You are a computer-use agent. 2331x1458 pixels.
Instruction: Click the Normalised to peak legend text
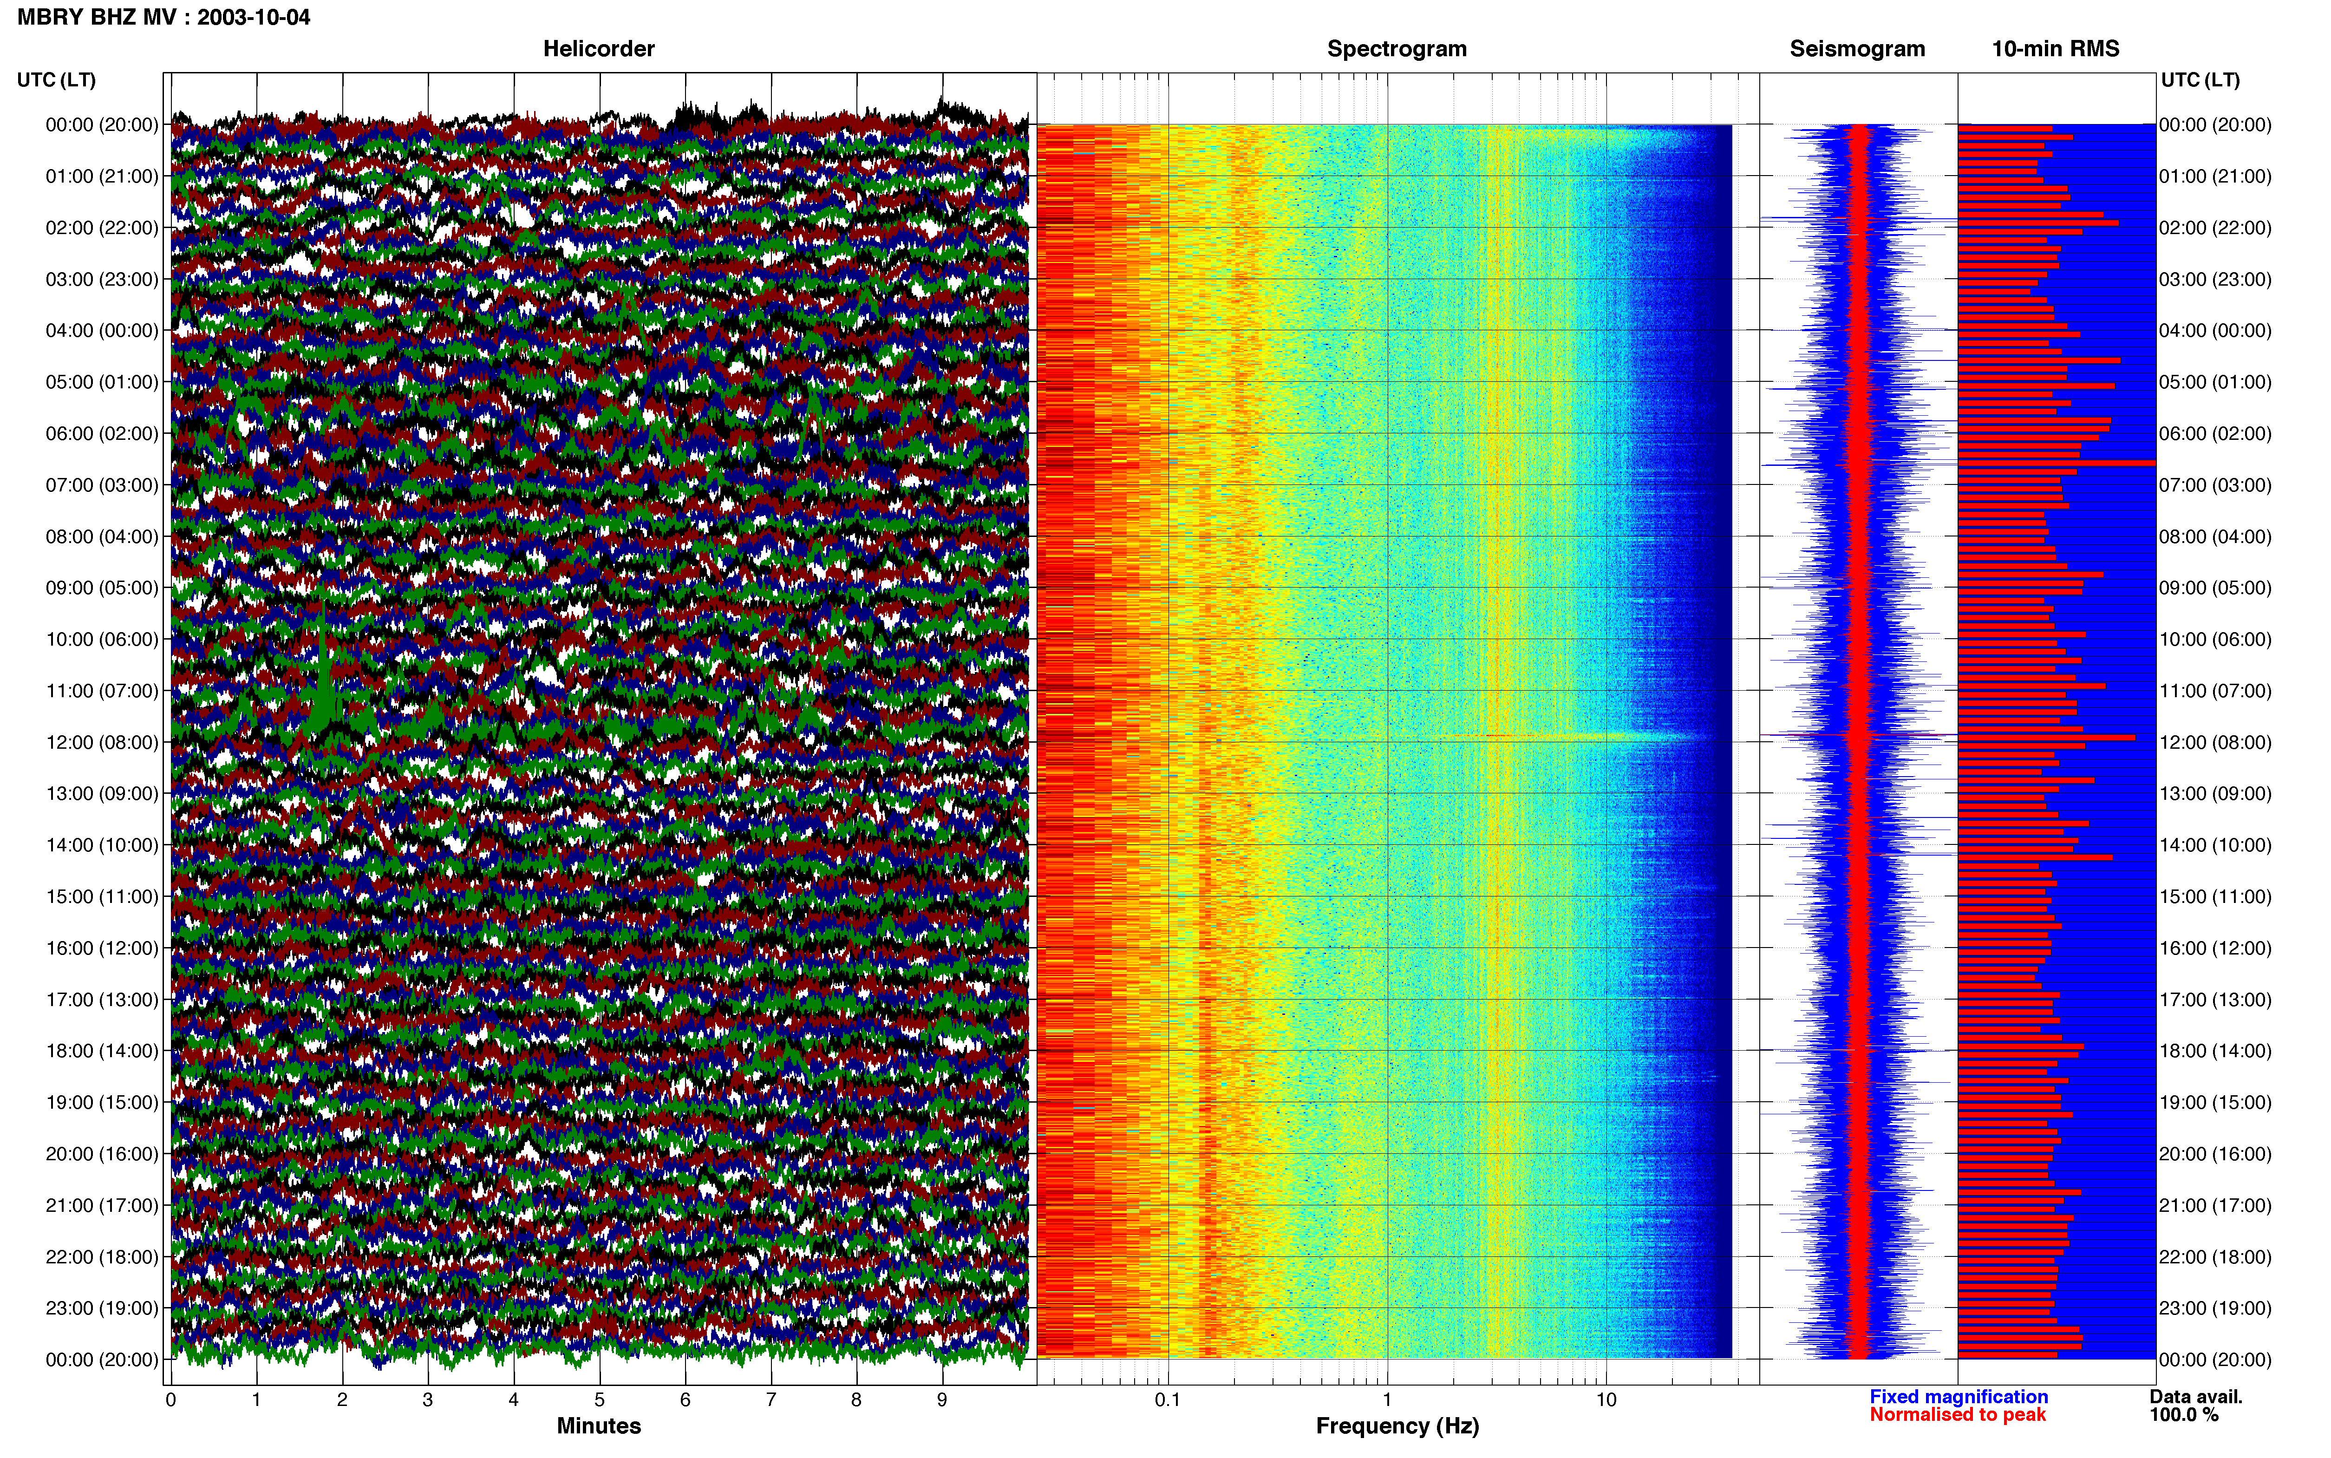point(1958,1415)
